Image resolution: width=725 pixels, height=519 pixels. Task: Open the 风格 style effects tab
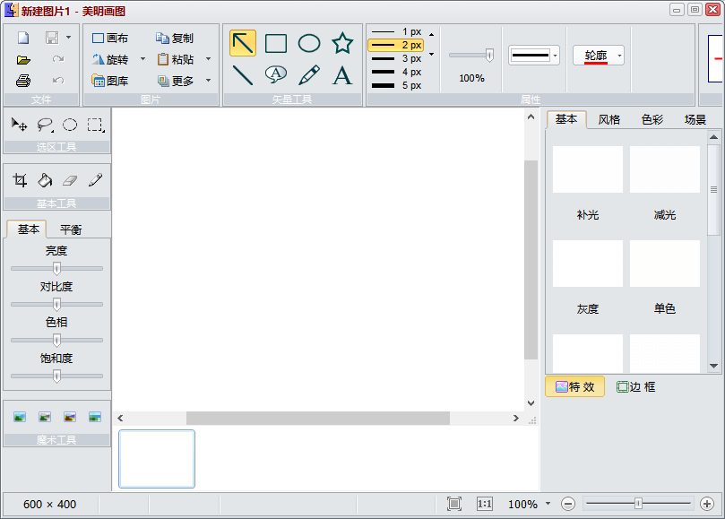(x=609, y=119)
